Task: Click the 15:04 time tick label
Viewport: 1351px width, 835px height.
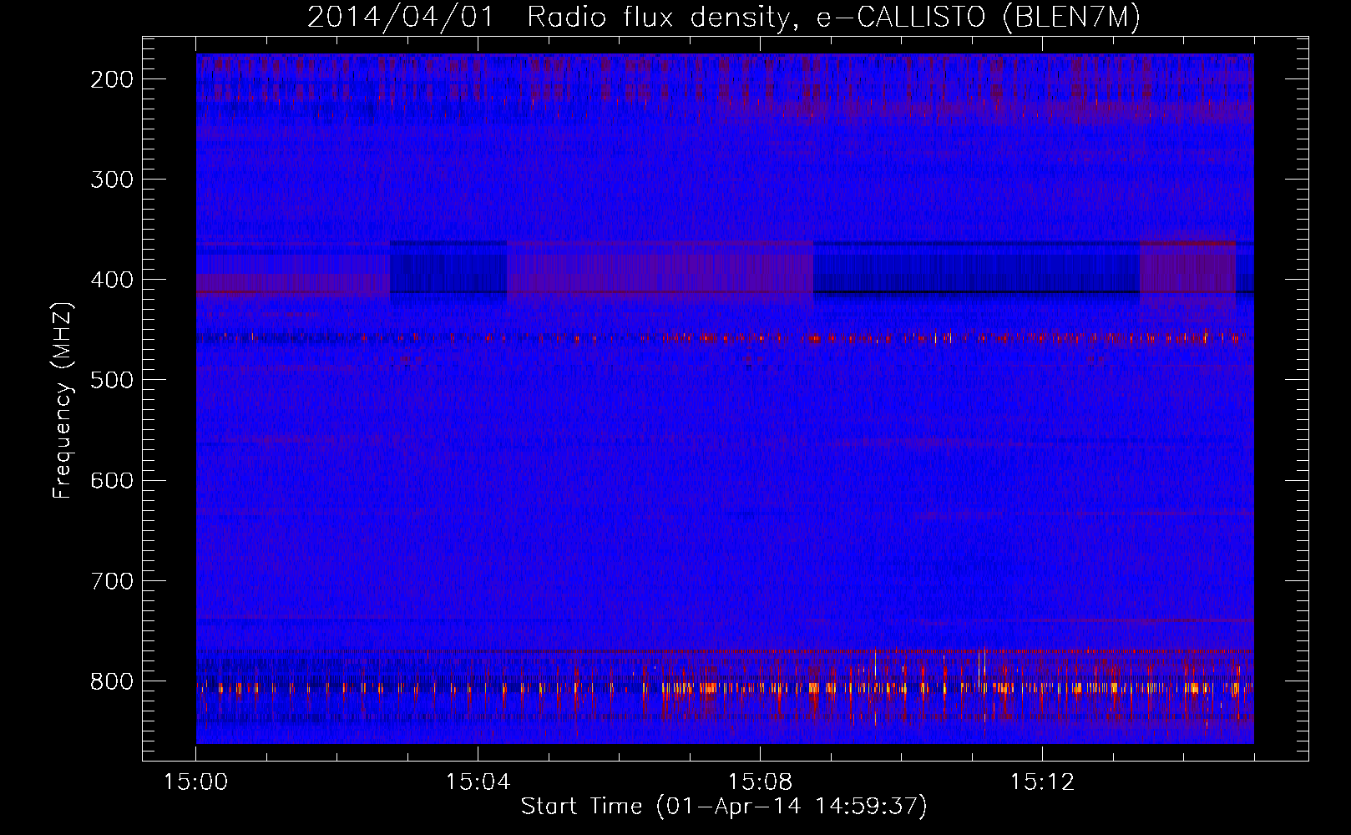Action: (x=478, y=782)
